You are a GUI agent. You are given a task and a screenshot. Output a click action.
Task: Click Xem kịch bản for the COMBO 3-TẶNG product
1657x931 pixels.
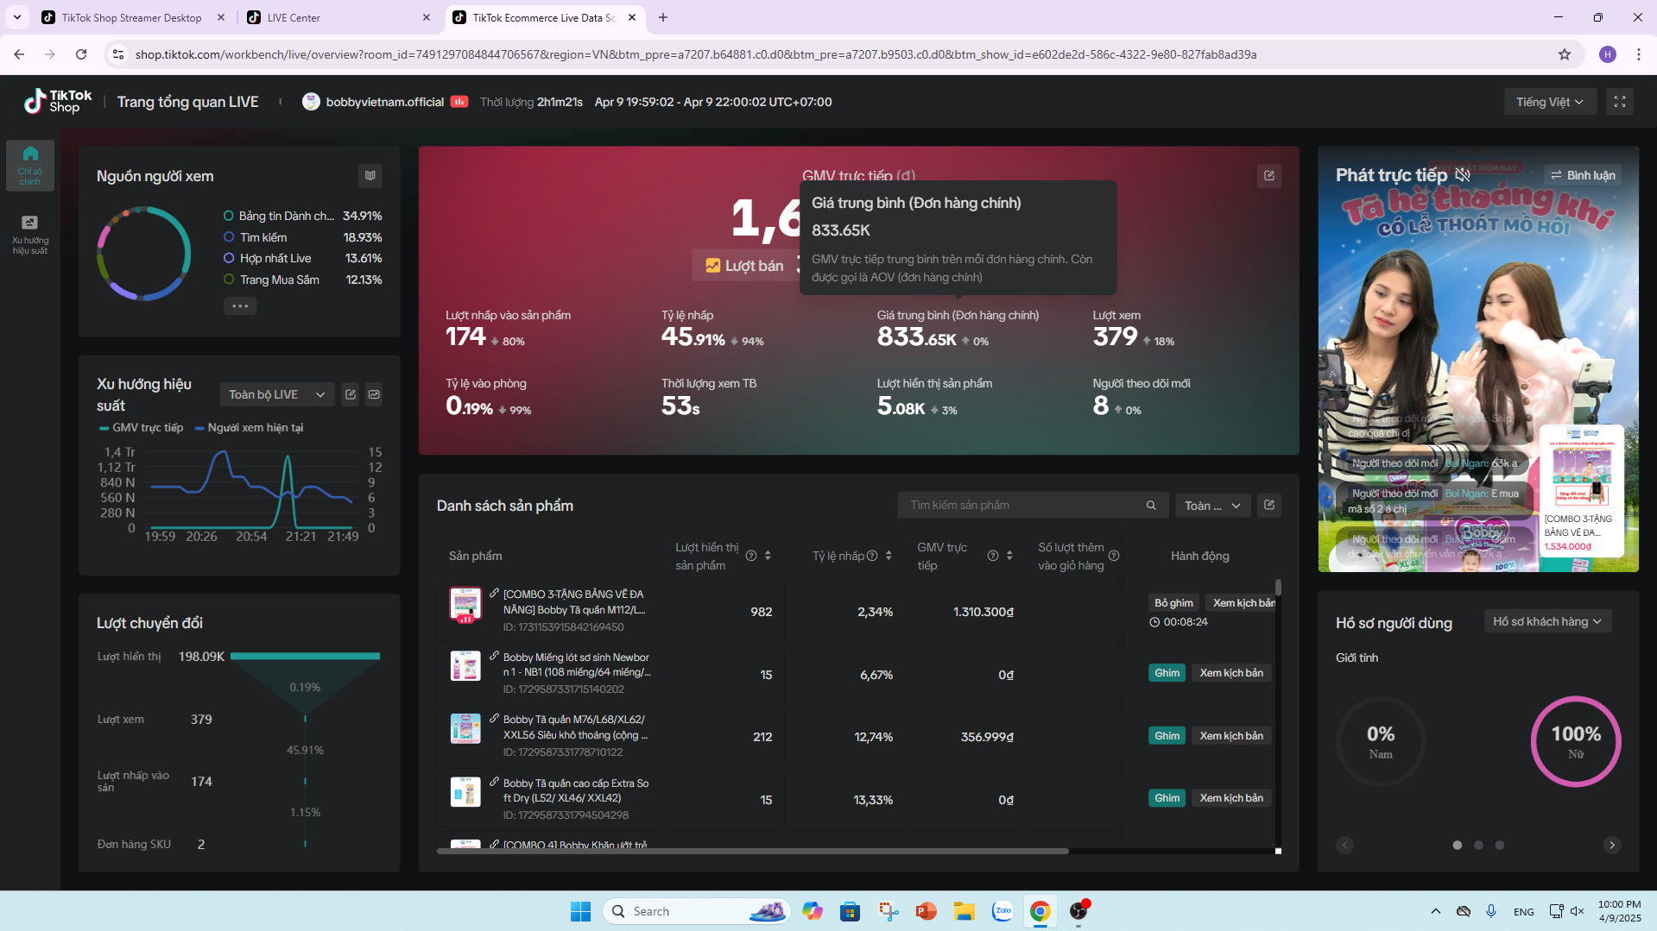[x=1243, y=603]
